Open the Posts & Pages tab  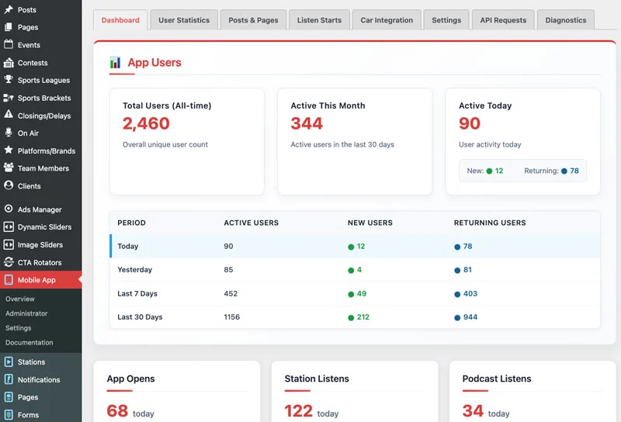(253, 20)
